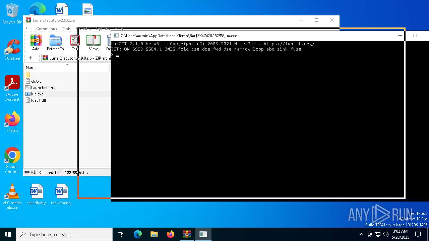Screen dimensions: 429x241
Task: Open the Commands menu in WinRAR
Action: click(47, 29)
